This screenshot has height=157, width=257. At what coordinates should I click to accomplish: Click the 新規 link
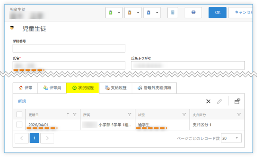point(22,101)
